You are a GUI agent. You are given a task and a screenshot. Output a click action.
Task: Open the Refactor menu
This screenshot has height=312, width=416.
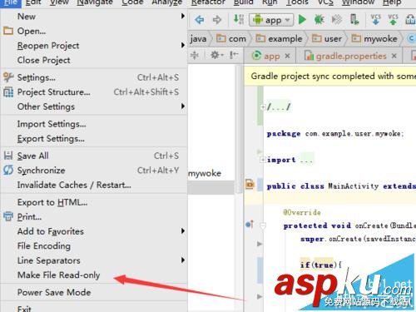pyautogui.click(x=208, y=2)
